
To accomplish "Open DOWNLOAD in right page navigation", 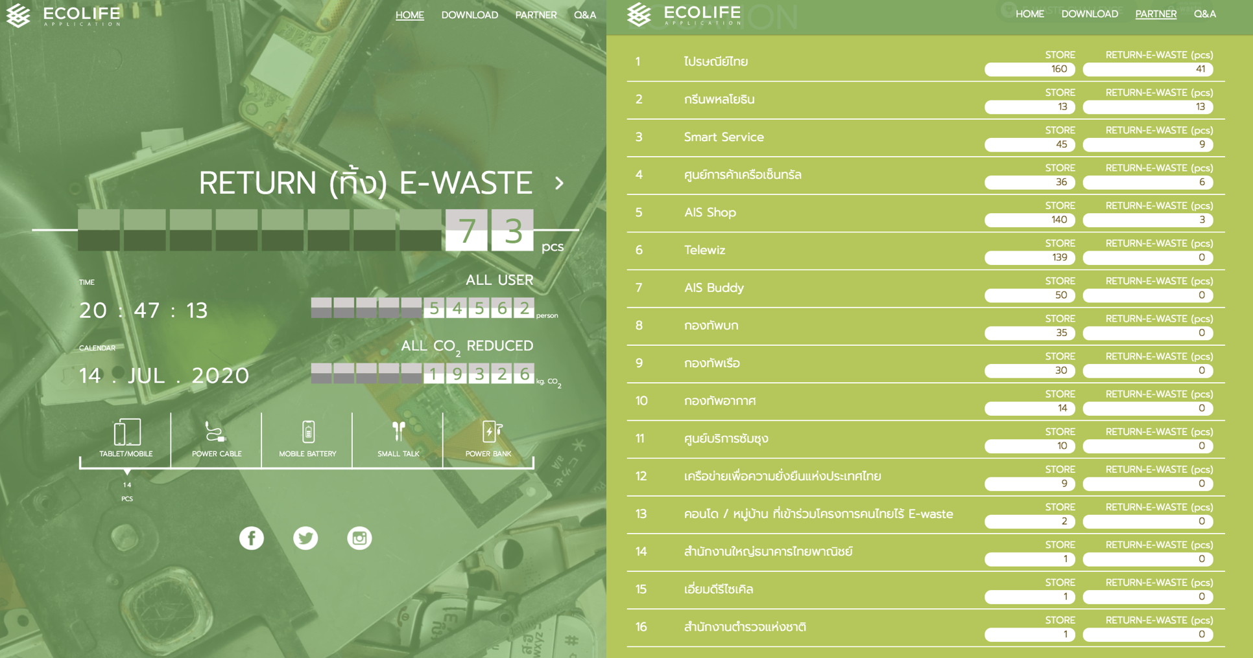I will (x=1090, y=14).
